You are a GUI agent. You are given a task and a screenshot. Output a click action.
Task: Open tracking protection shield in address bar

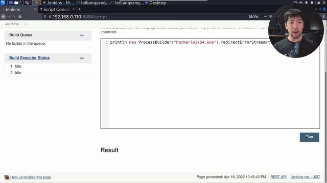tap(45, 17)
